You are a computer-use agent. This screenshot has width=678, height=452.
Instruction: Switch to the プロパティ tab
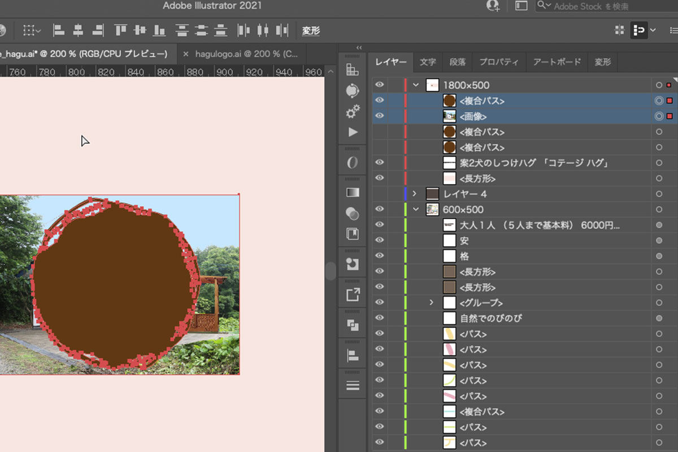pyautogui.click(x=498, y=62)
